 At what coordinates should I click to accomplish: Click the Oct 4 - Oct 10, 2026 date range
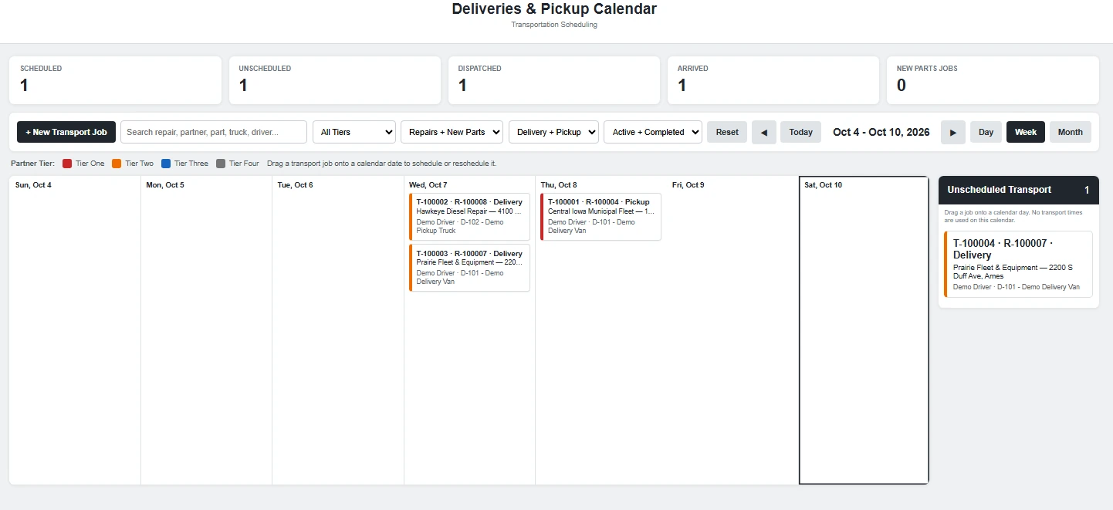click(881, 132)
